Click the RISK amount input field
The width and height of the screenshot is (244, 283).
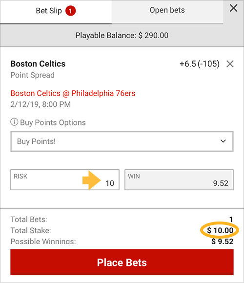coord(65,180)
